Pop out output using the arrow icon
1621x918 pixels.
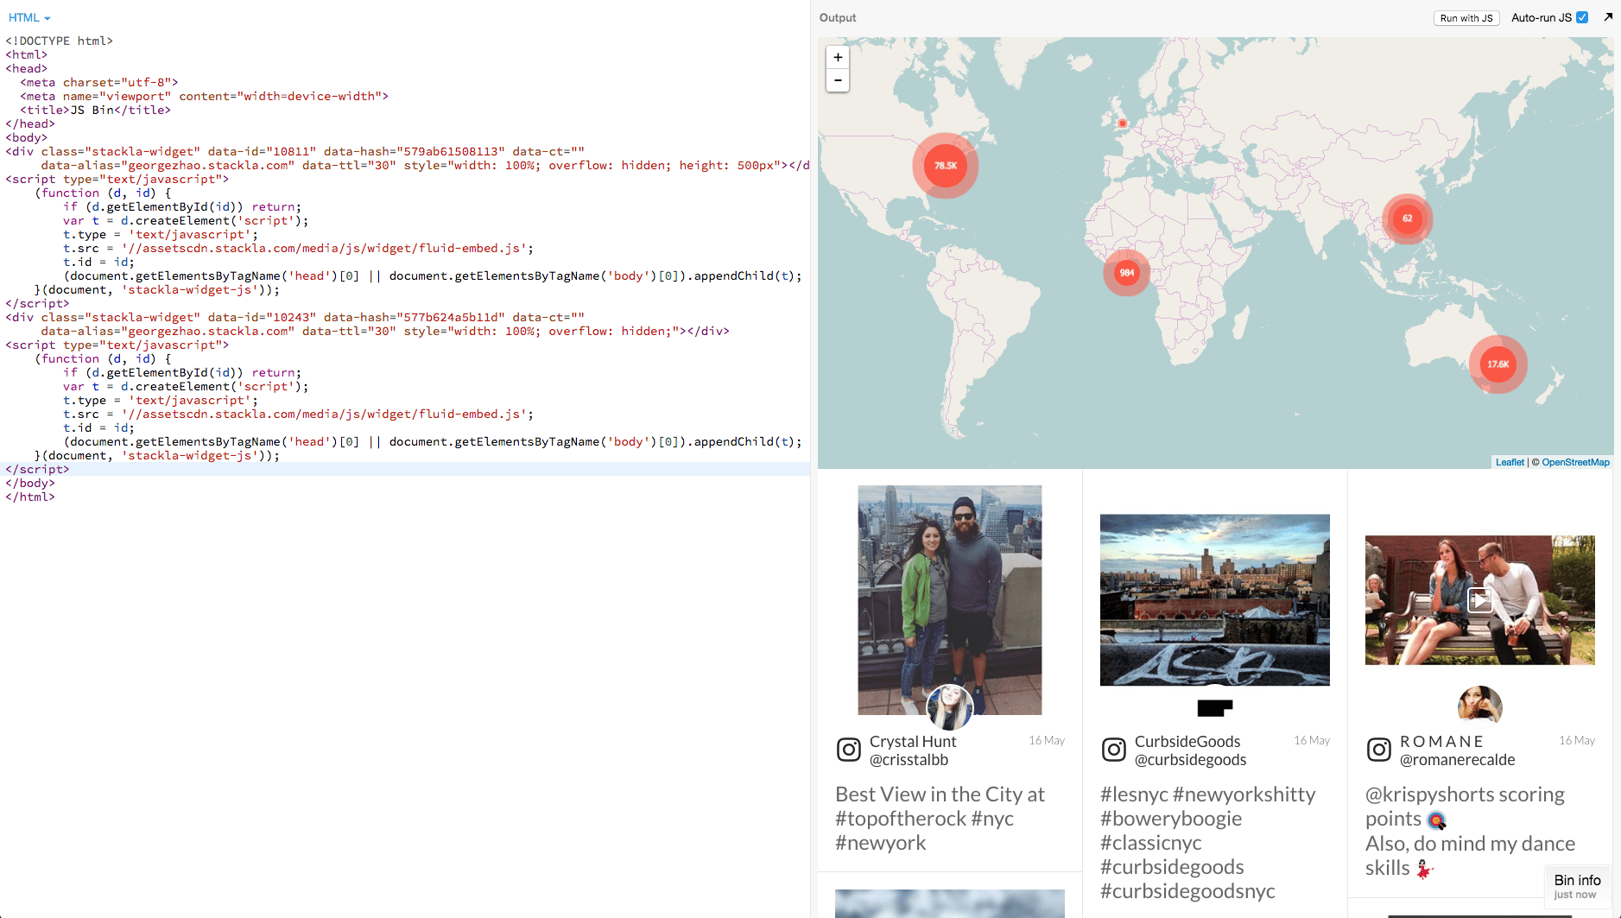[1608, 16]
